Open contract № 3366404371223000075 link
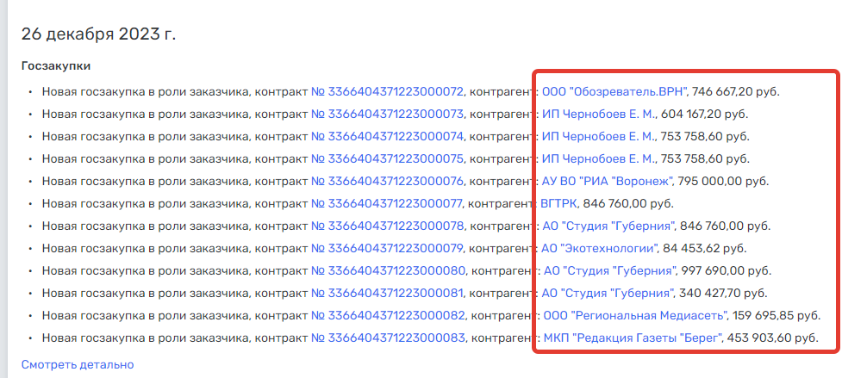The image size is (842, 378). [387, 159]
